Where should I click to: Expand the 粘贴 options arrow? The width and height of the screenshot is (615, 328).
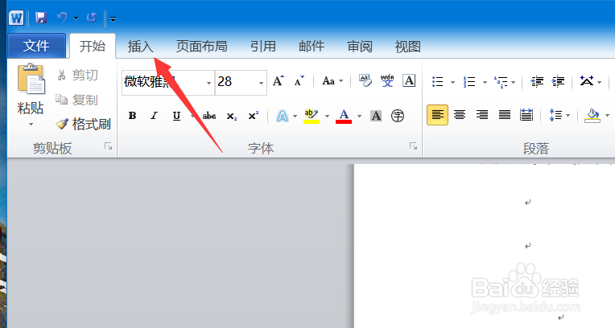click(31, 125)
